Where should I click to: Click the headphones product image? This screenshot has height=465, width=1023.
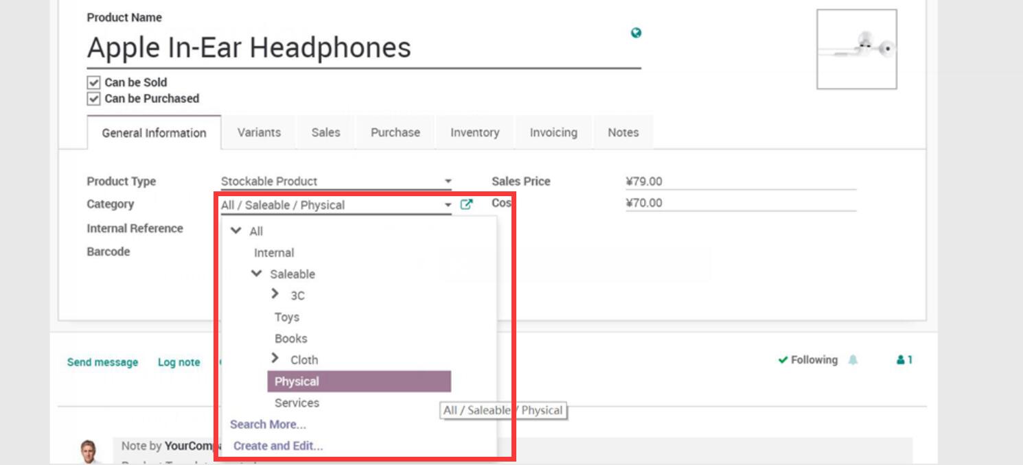click(x=856, y=49)
